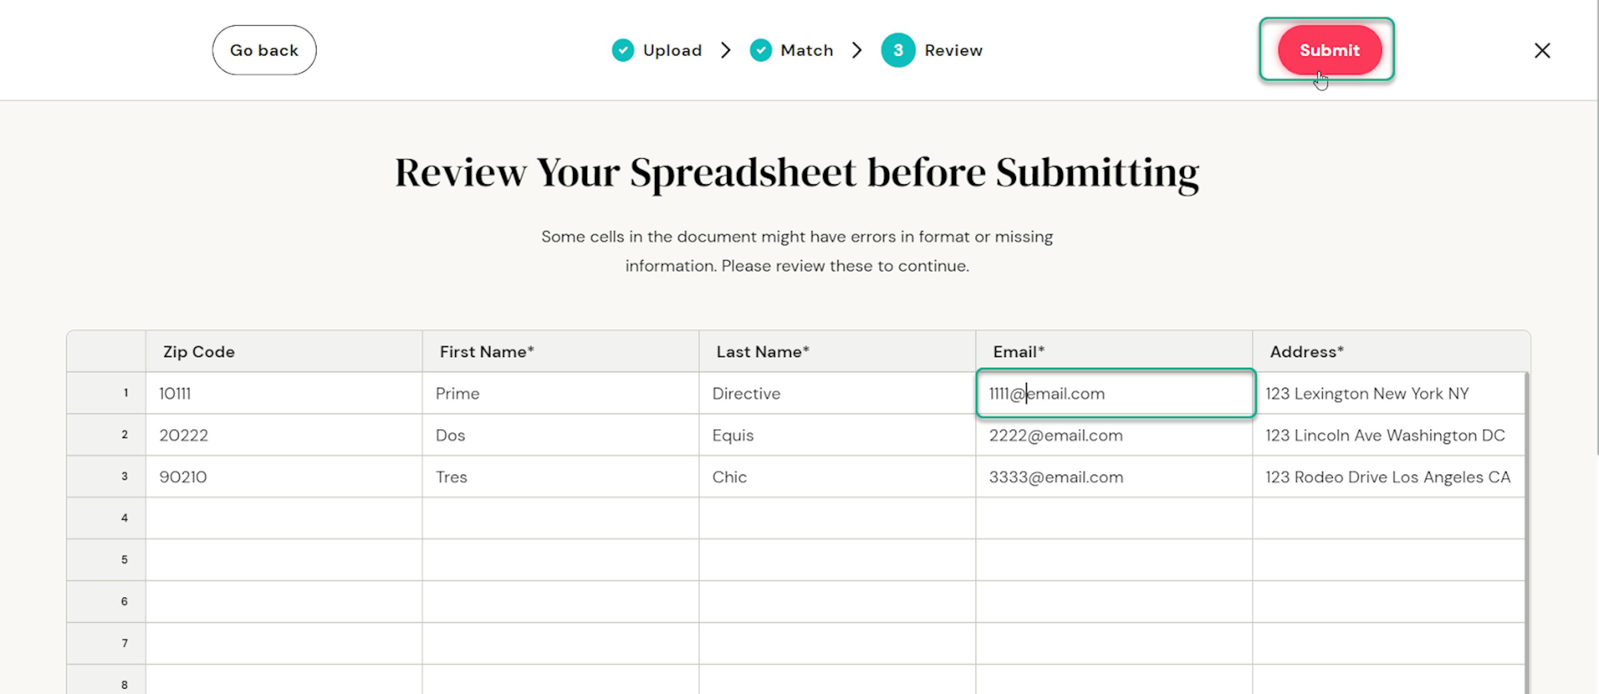
Task: Click the table's vertical scrollbar
Action: pyautogui.click(x=1528, y=527)
